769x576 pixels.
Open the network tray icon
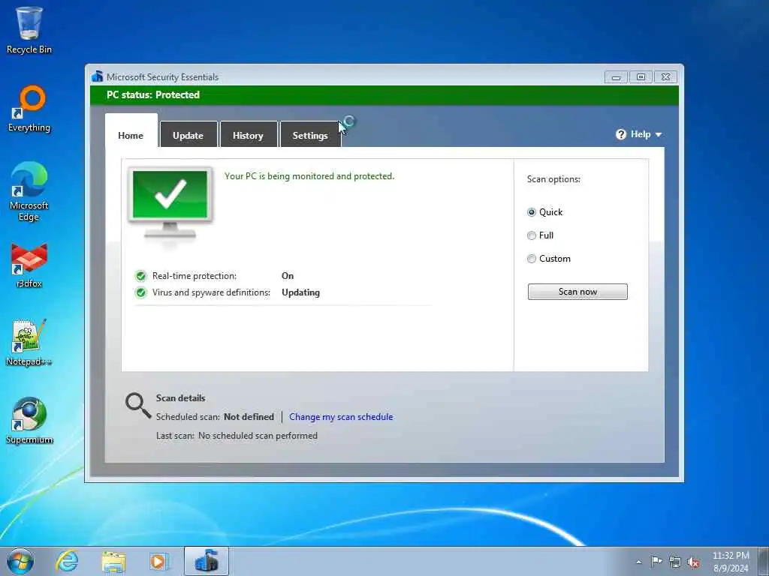pyautogui.click(x=675, y=562)
